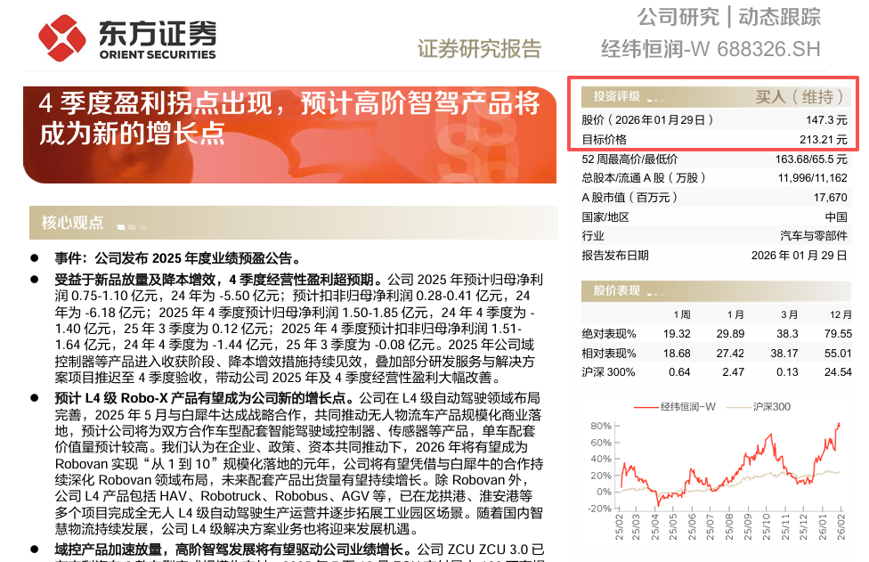Image resolution: width=869 pixels, height=562 pixels.
Task: Click the country value 中国
Action: tap(836, 217)
